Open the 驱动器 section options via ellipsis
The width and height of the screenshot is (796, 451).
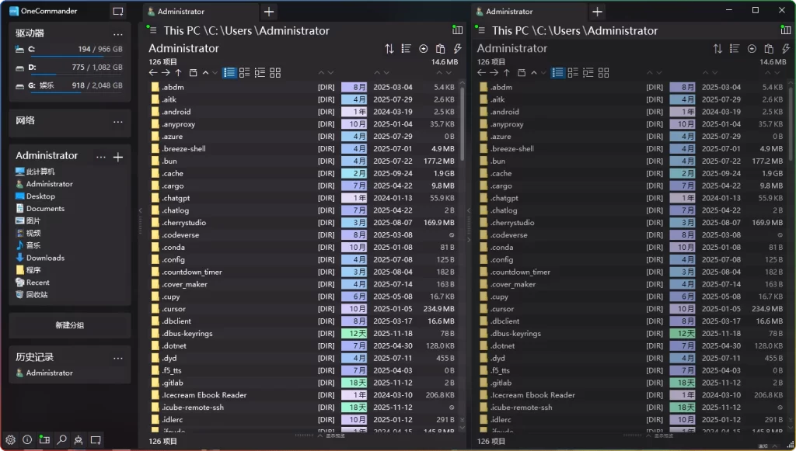click(117, 33)
